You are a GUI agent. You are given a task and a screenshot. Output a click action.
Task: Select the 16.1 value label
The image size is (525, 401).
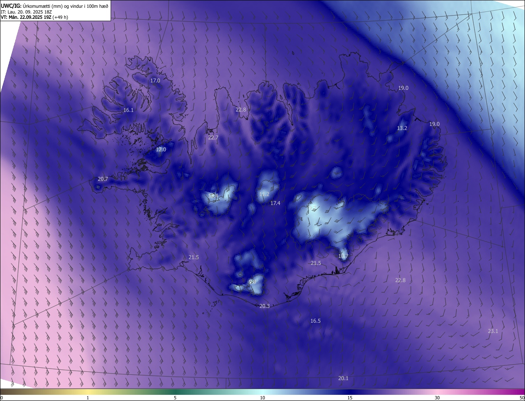pyautogui.click(x=128, y=110)
